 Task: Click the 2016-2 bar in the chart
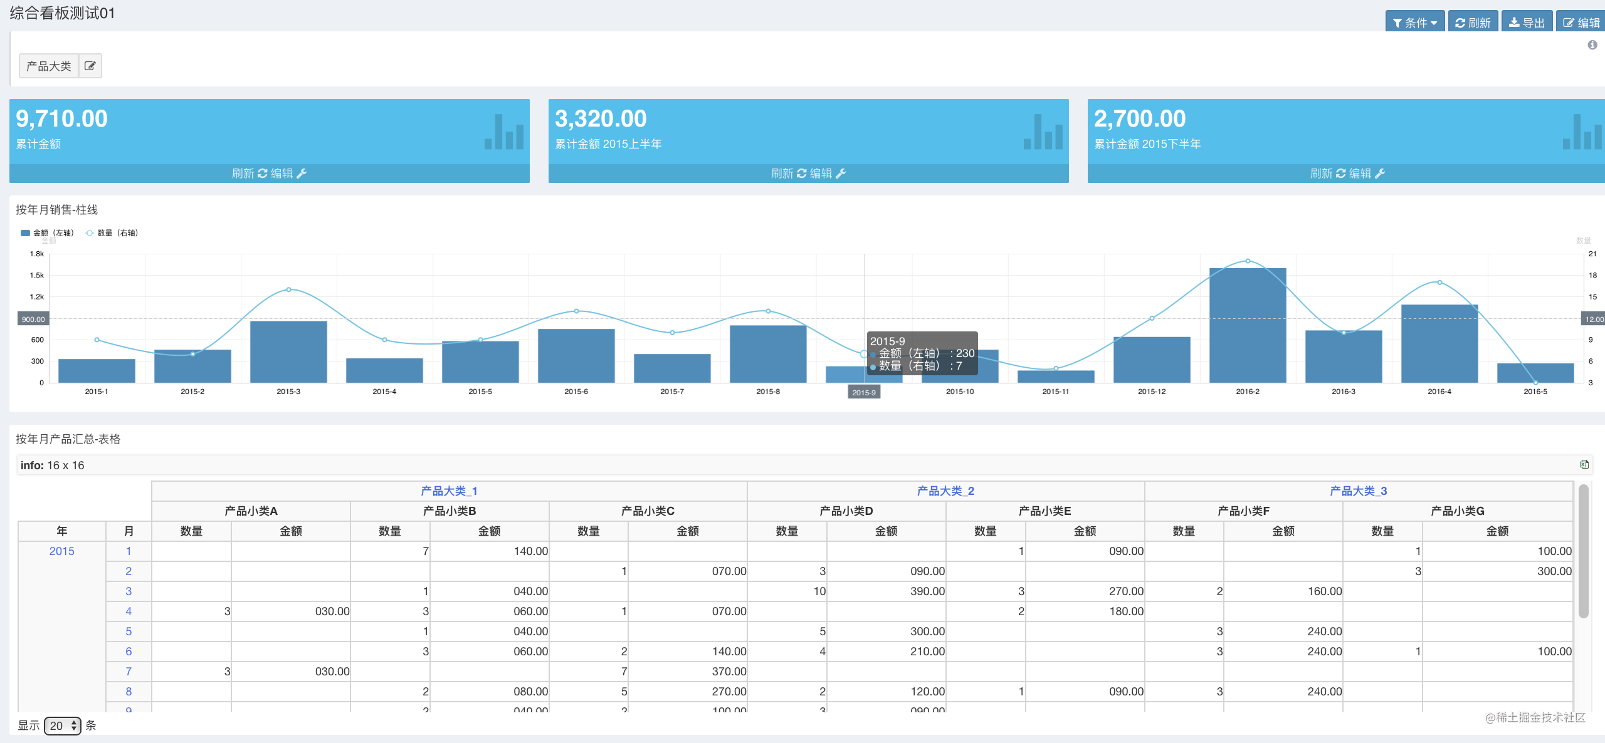coord(1248,325)
